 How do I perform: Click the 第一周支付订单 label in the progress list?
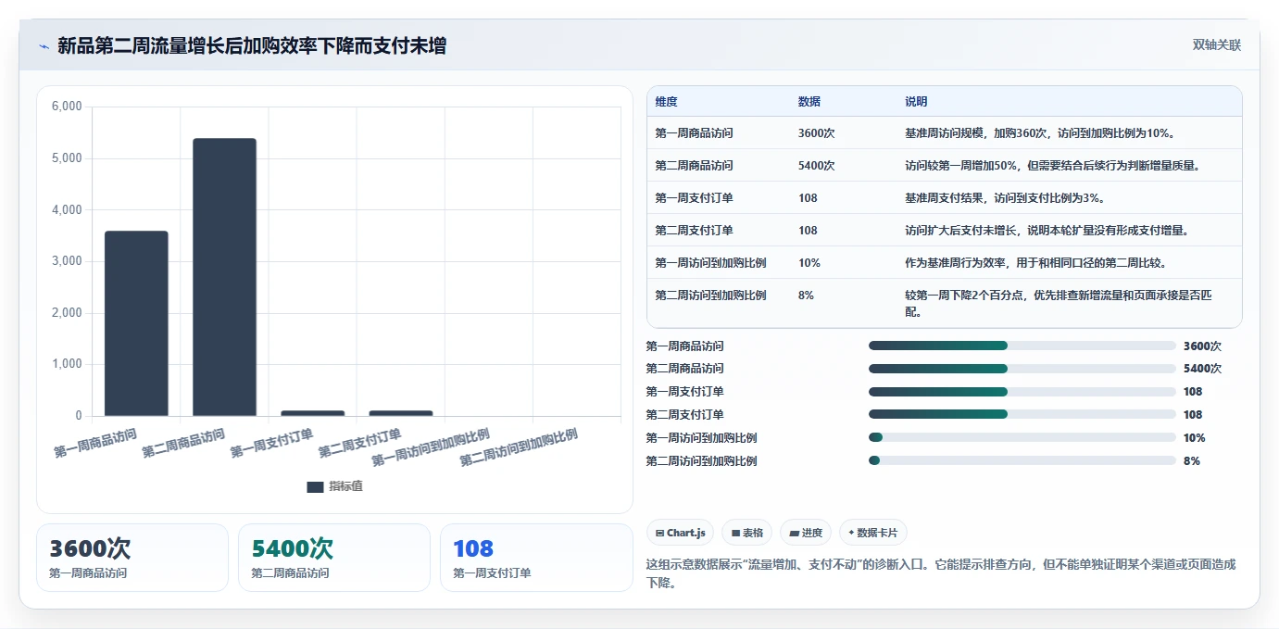[x=685, y=392]
